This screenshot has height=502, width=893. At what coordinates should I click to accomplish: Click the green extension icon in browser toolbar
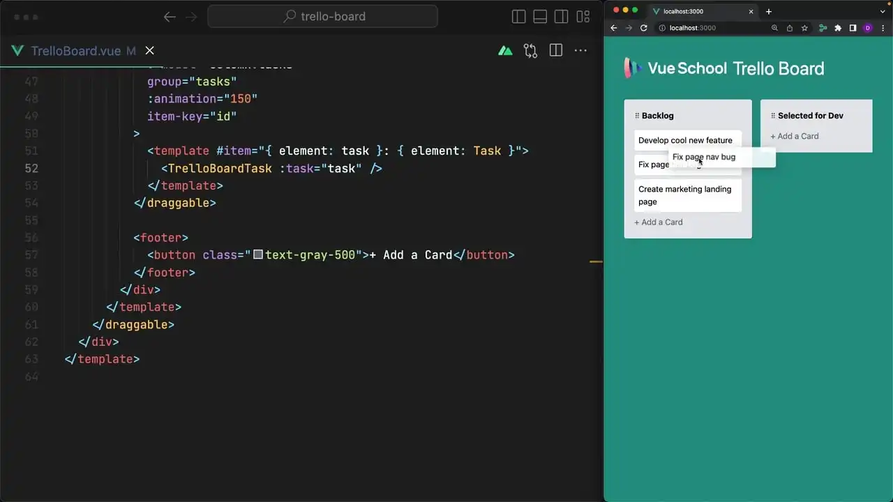click(823, 28)
